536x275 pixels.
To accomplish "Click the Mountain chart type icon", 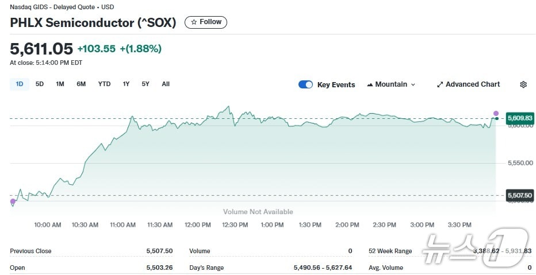I will coord(370,84).
